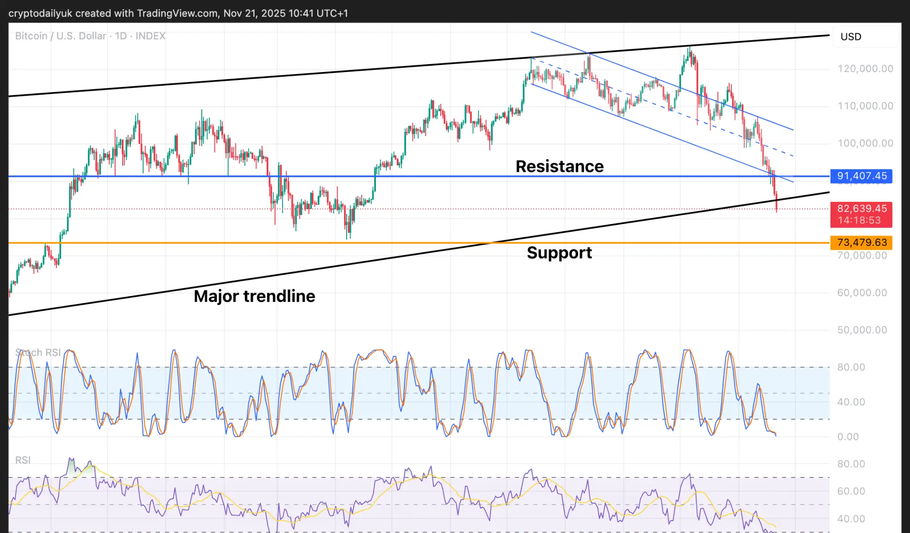Click the 50,000.00 price axis label
This screenshot has height=533, width=910.
pyautogui.click(x=862, y=330)
